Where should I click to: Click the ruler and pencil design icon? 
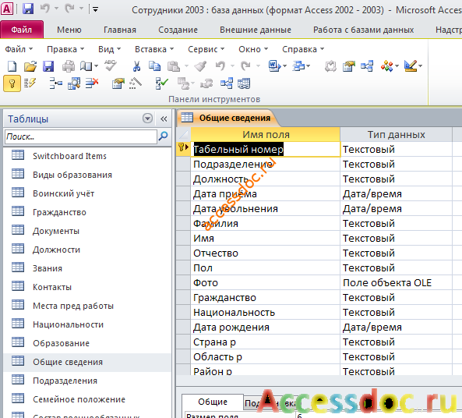411,66
